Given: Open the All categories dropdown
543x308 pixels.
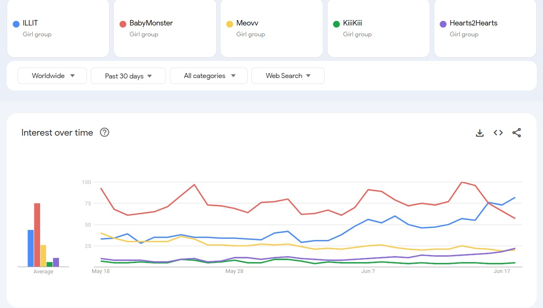Looking at the screenshot, I should tap(209, 76).
